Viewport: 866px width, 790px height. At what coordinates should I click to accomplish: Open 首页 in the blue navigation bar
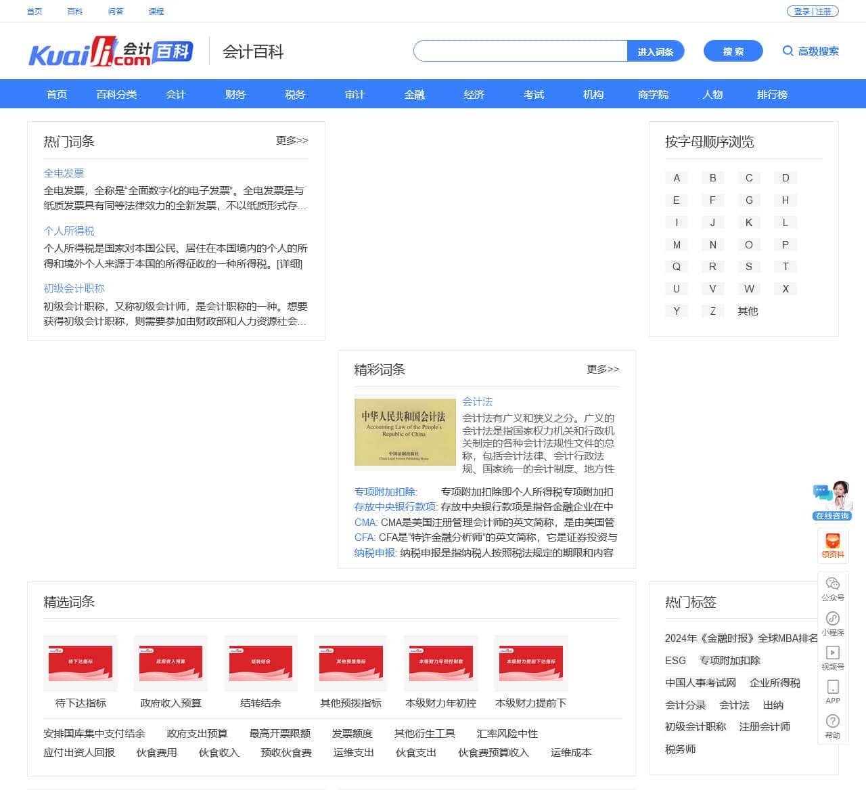(57, 94)
